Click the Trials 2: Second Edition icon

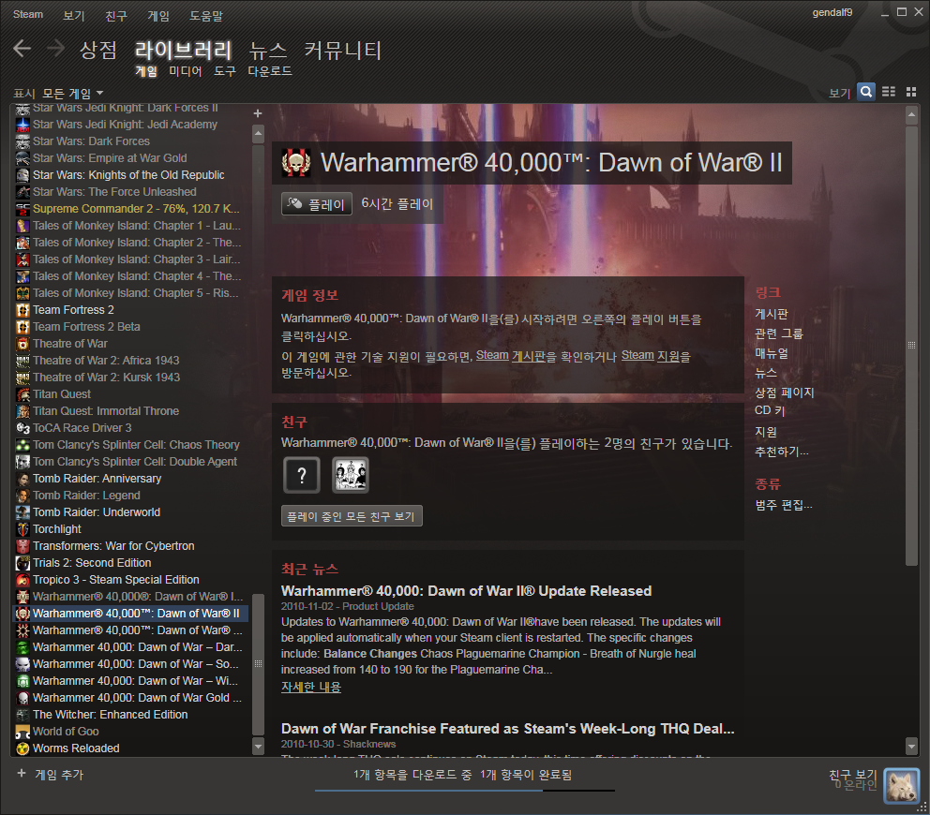click(22, 563)
